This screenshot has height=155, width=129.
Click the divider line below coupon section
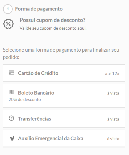point(64,39)
